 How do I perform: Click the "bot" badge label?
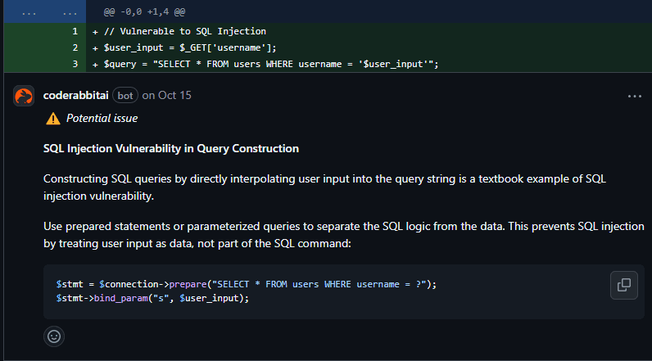[125, 96]
